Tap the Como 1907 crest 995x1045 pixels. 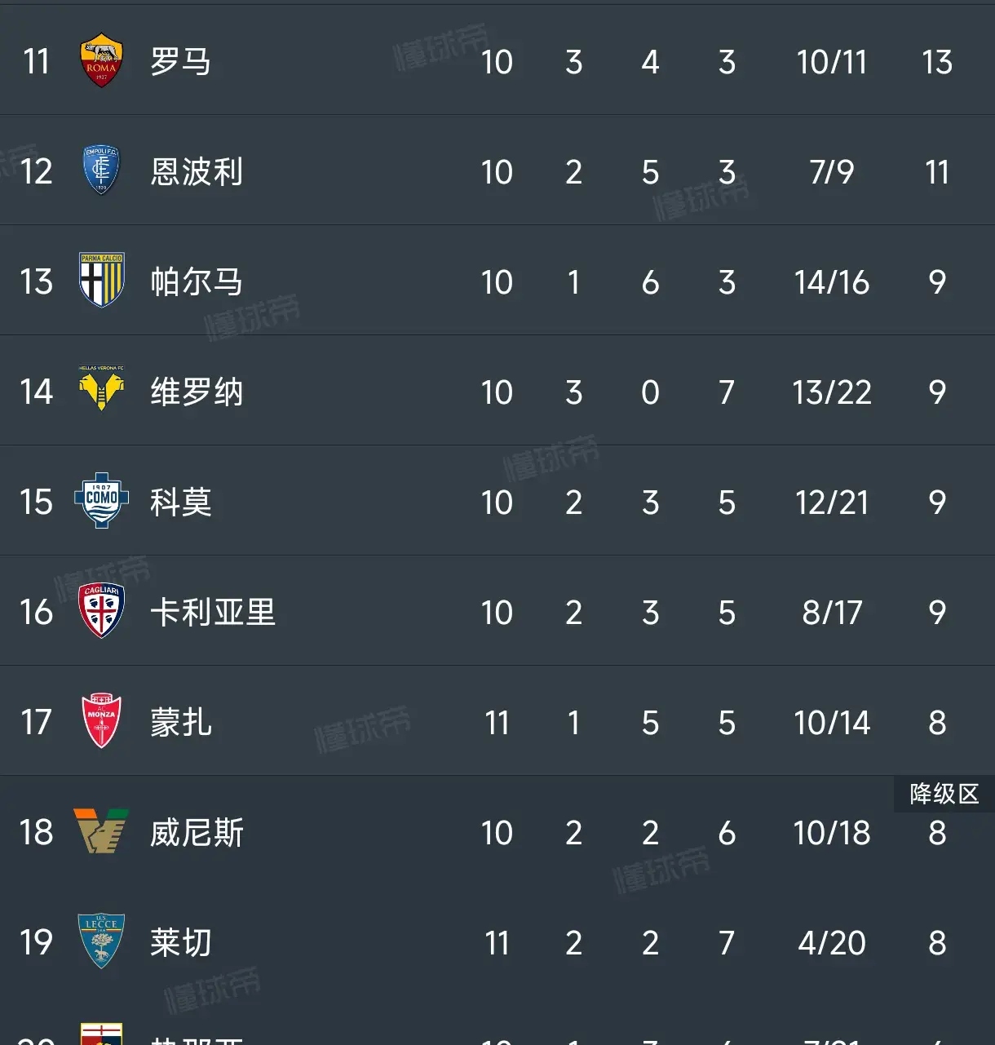pos(101,500)
